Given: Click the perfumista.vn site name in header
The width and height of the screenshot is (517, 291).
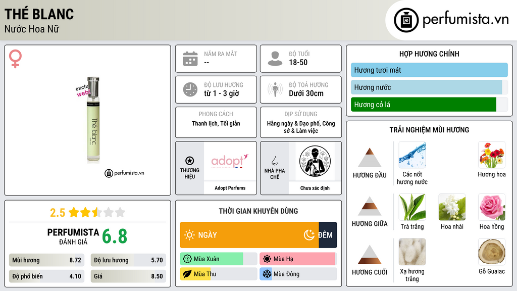Looking at the screenshot, I should (x=466, y=19).
